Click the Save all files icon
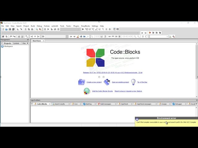The image size is (198, 148). tap(13, 29)
